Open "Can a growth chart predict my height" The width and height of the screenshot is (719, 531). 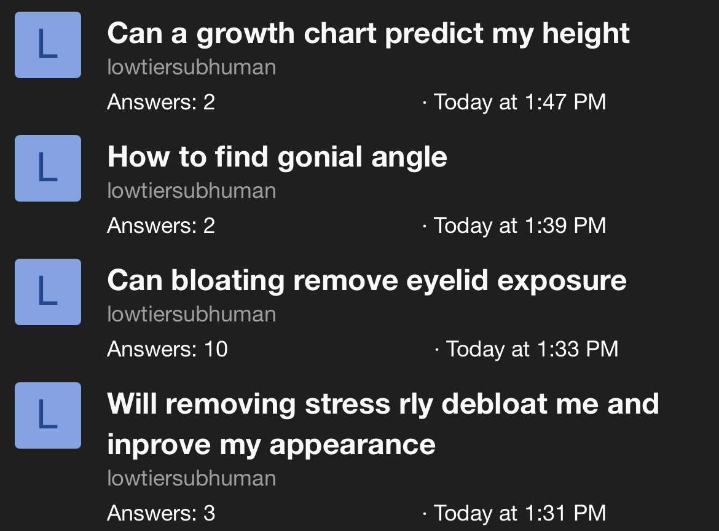pos(368,33)
